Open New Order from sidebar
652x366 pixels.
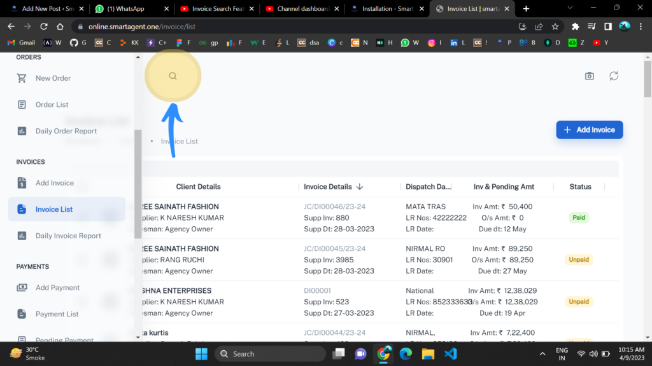tap(53, 78)
